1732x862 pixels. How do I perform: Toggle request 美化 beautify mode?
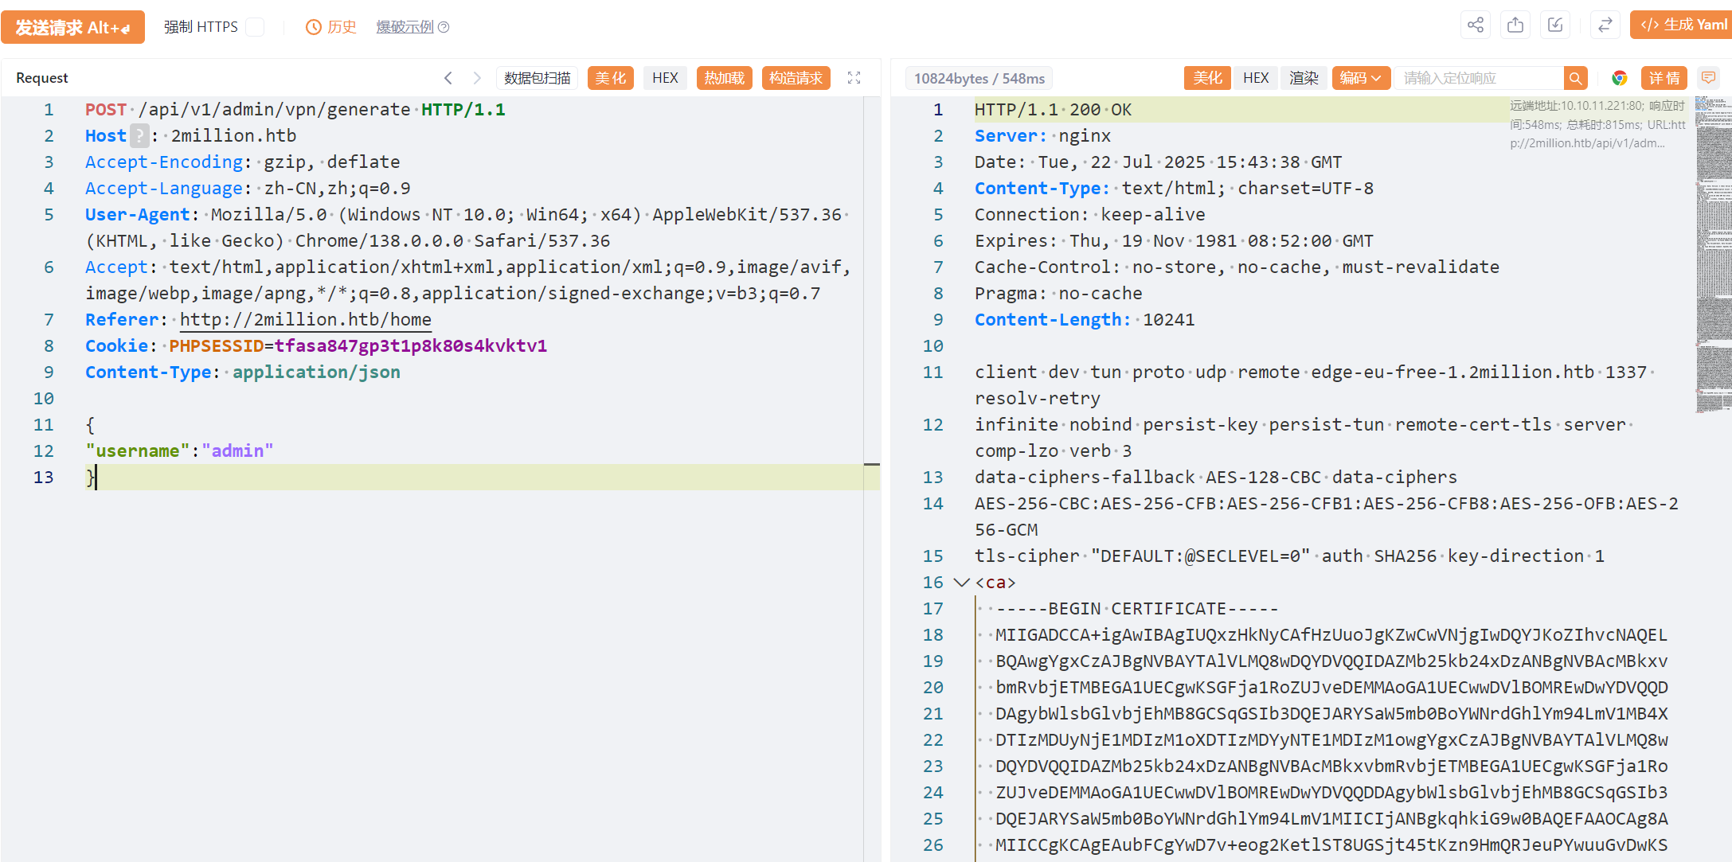coord(610,78)
